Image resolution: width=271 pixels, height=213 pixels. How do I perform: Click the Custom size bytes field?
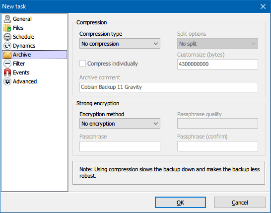[x=217, y=65]
